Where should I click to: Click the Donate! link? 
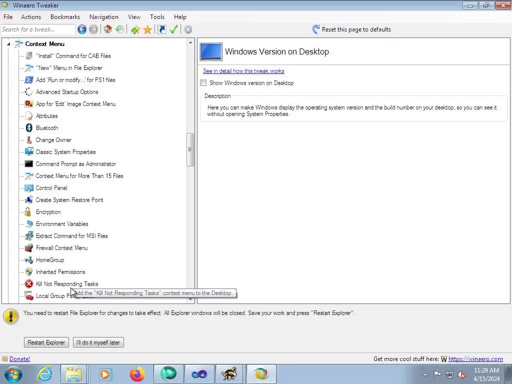(x=19, y=359)
